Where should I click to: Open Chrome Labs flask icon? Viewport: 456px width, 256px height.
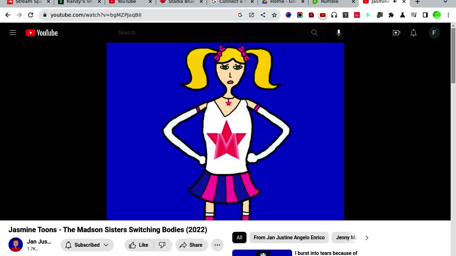click(403, 15)
